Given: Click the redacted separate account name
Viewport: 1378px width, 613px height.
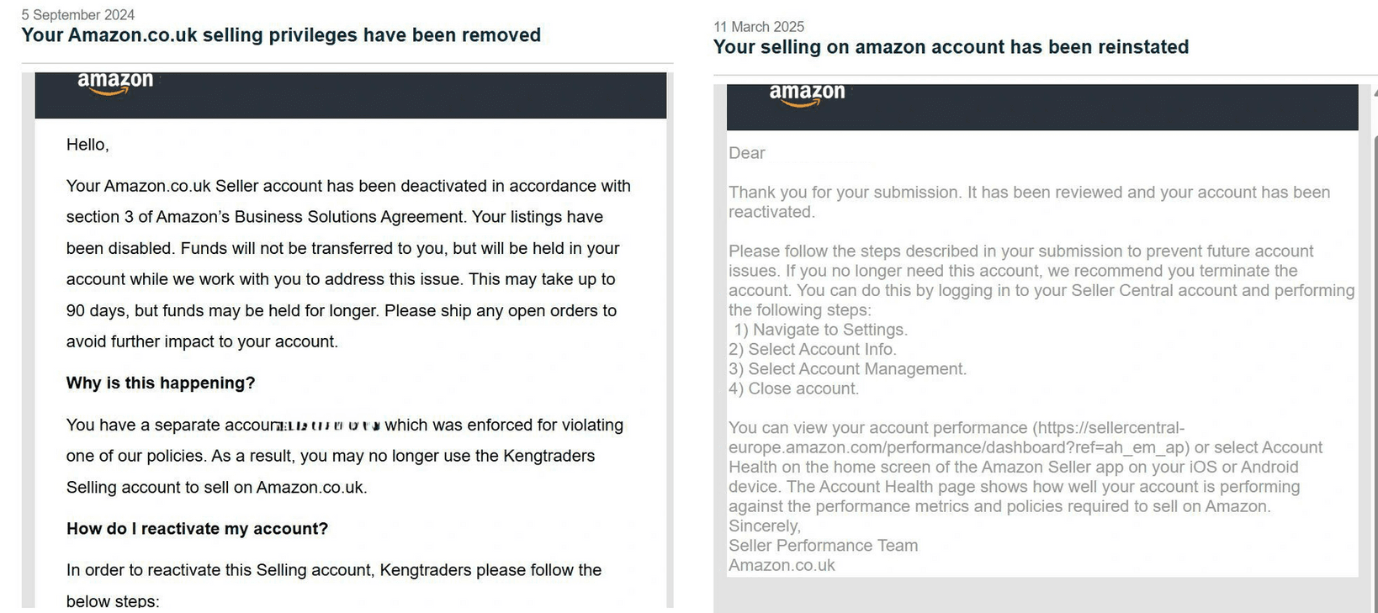Looking at the screenshot, I should (329, 425).
